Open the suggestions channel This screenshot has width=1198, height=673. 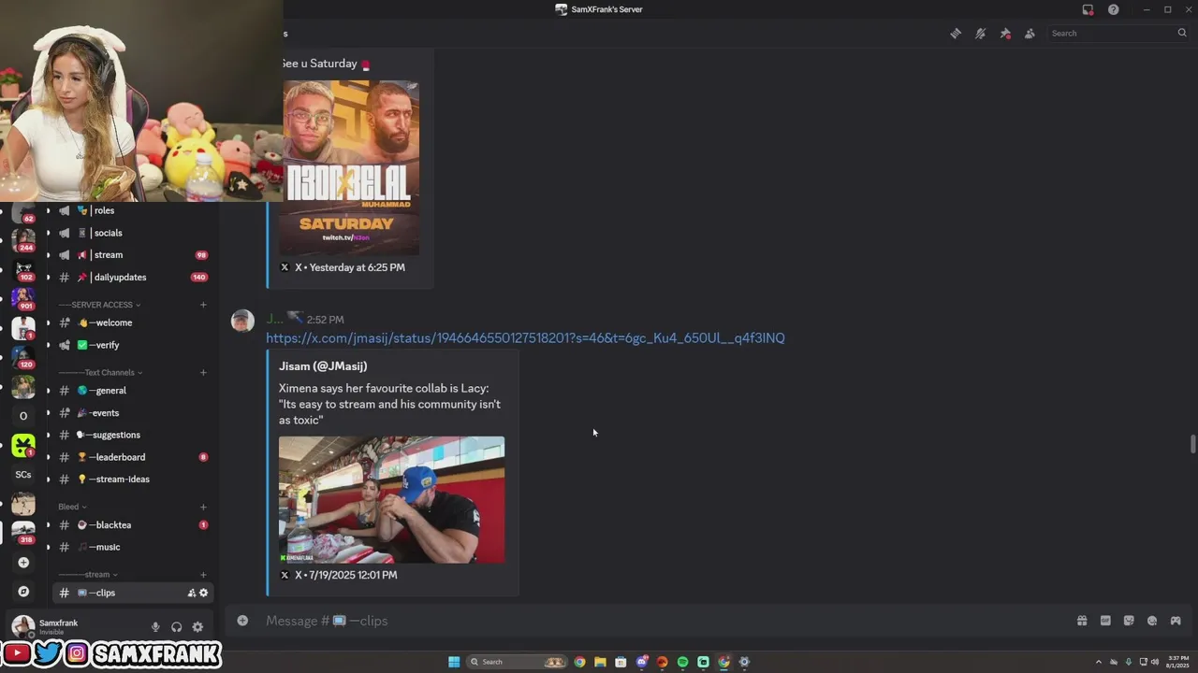pos(132,435)
